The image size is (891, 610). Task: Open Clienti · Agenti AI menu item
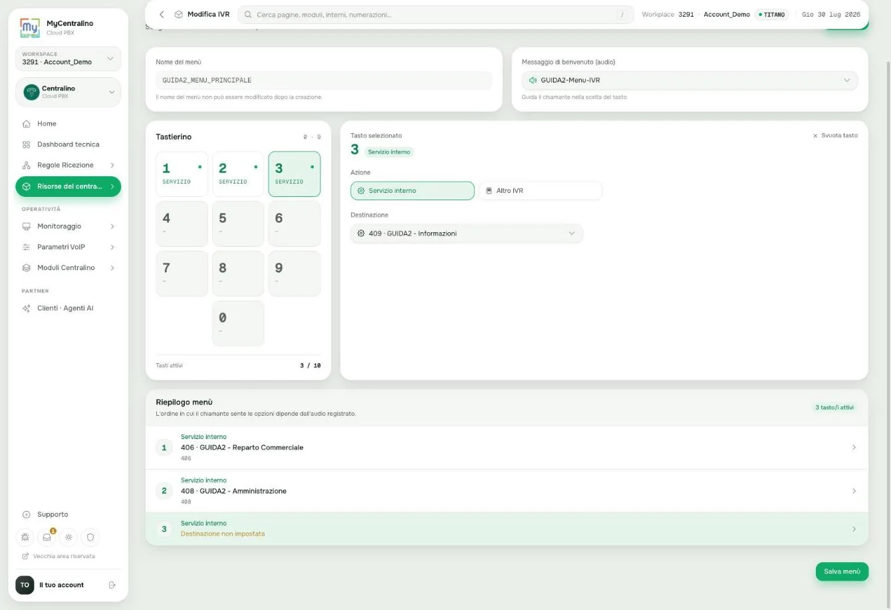68,308
